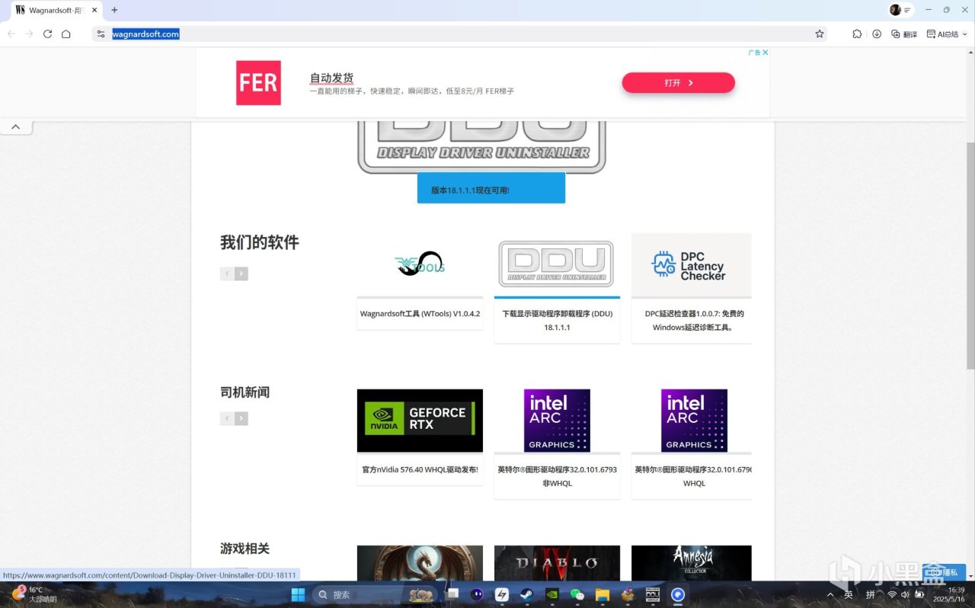Open 下载显示驱动程序卸载程序 (DDU) 18.1.1.1 link
This screenshot has height=608, width=975.
tap(557, 320)
